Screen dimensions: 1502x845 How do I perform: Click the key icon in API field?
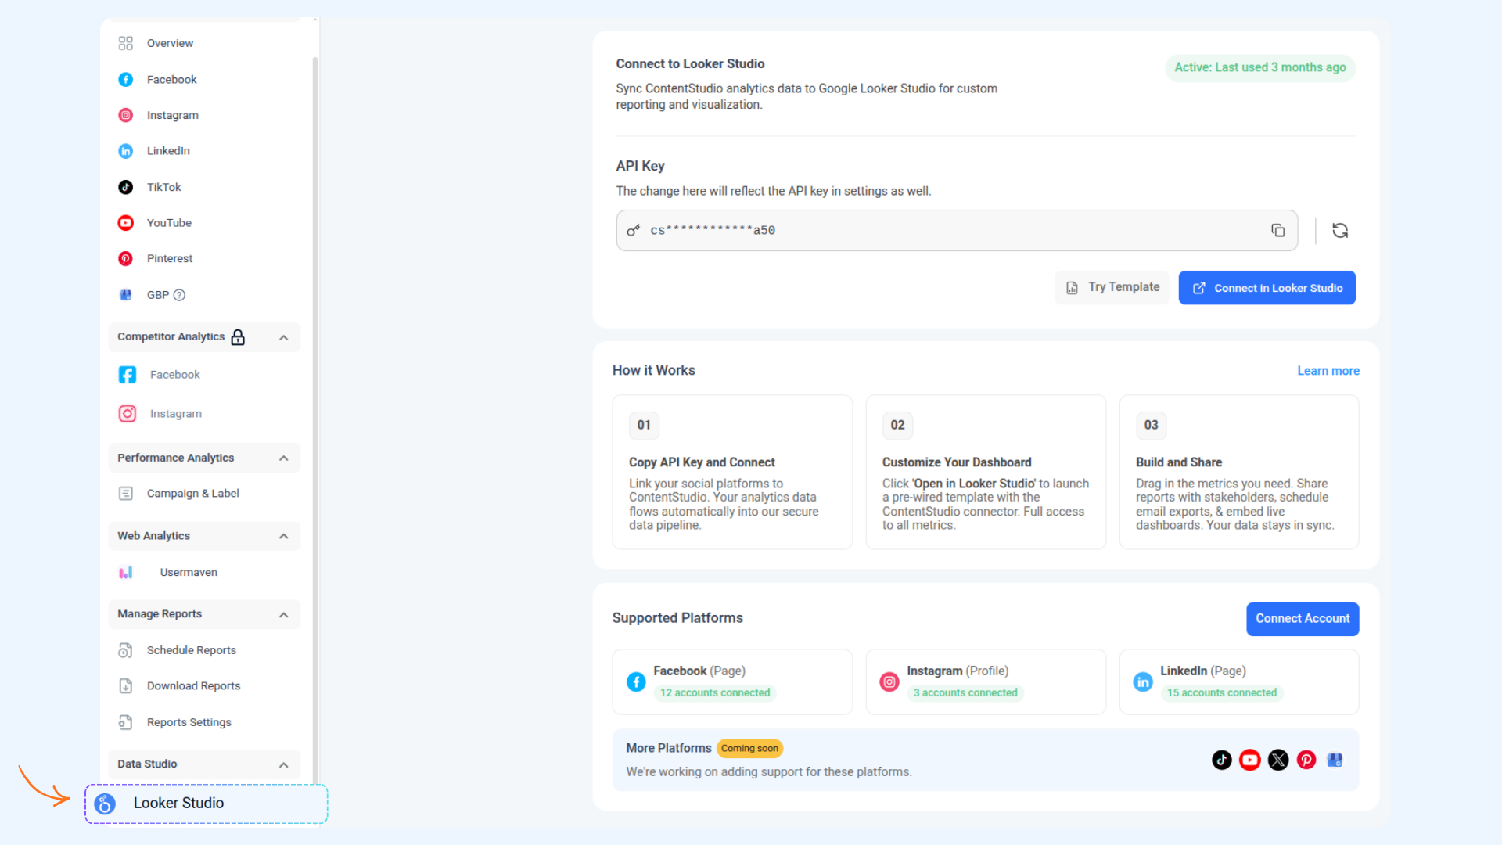(634, 230)
